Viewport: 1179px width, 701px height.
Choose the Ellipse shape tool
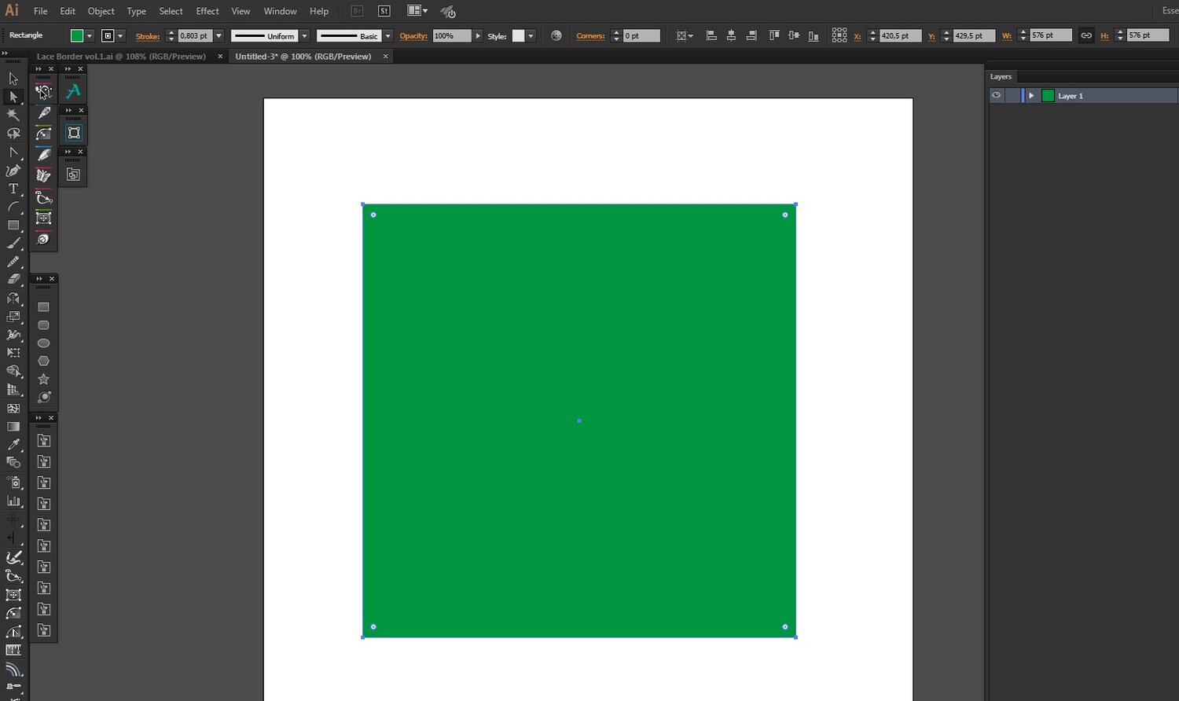point(44,343)
